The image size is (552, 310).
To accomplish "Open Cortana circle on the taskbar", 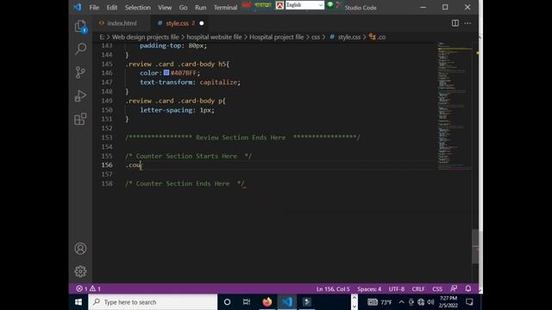I will pos(227,302).
